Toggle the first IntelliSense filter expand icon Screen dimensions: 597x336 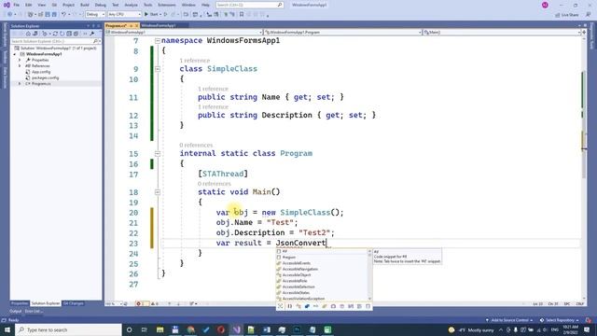(x=281, y=306)
